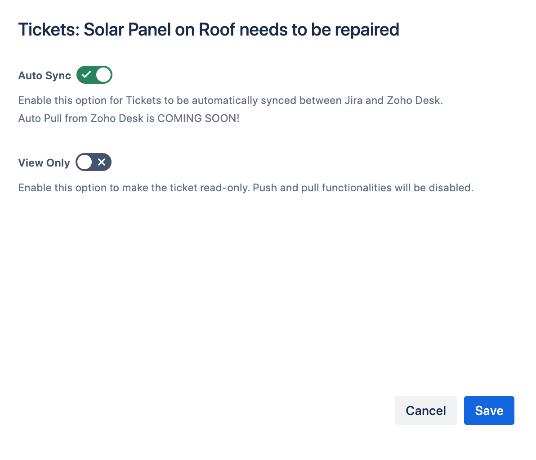The height and width of the screenshot is (460, 536).
Task: Click the Auto Pull from Zoho Desk notice
Action: (129, 118)
